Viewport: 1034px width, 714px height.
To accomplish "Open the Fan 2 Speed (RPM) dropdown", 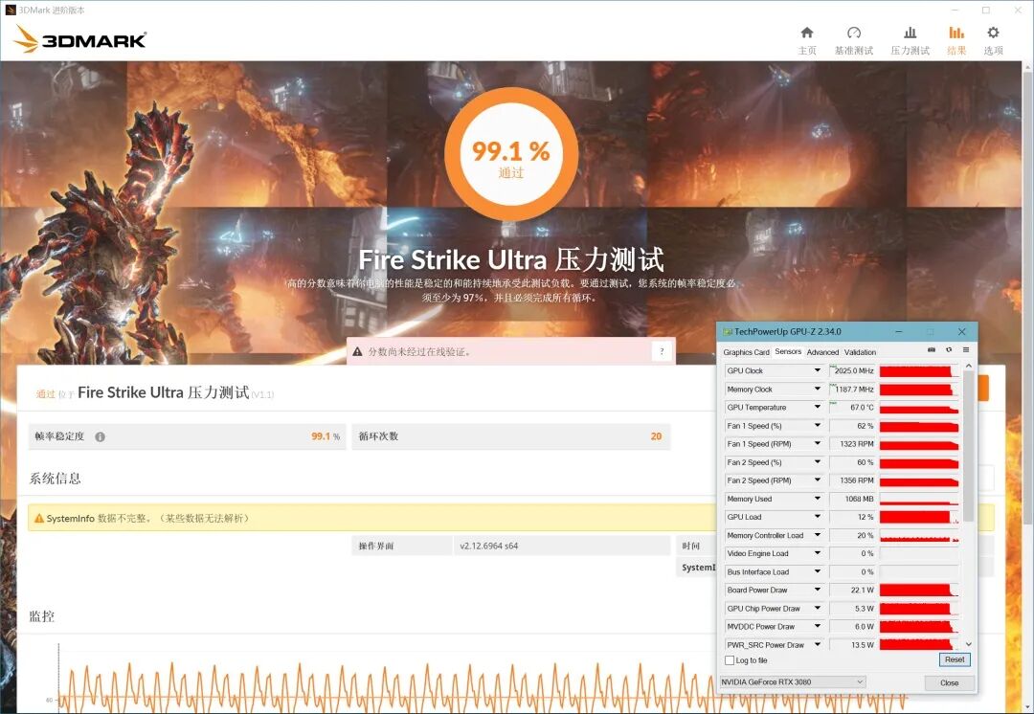I will coord(818,480).
